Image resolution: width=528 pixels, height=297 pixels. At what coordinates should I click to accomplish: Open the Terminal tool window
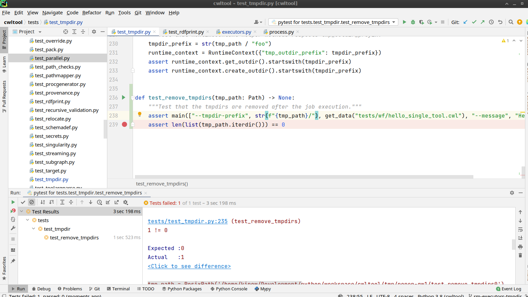pyautogui.click(x=118, y=289)
